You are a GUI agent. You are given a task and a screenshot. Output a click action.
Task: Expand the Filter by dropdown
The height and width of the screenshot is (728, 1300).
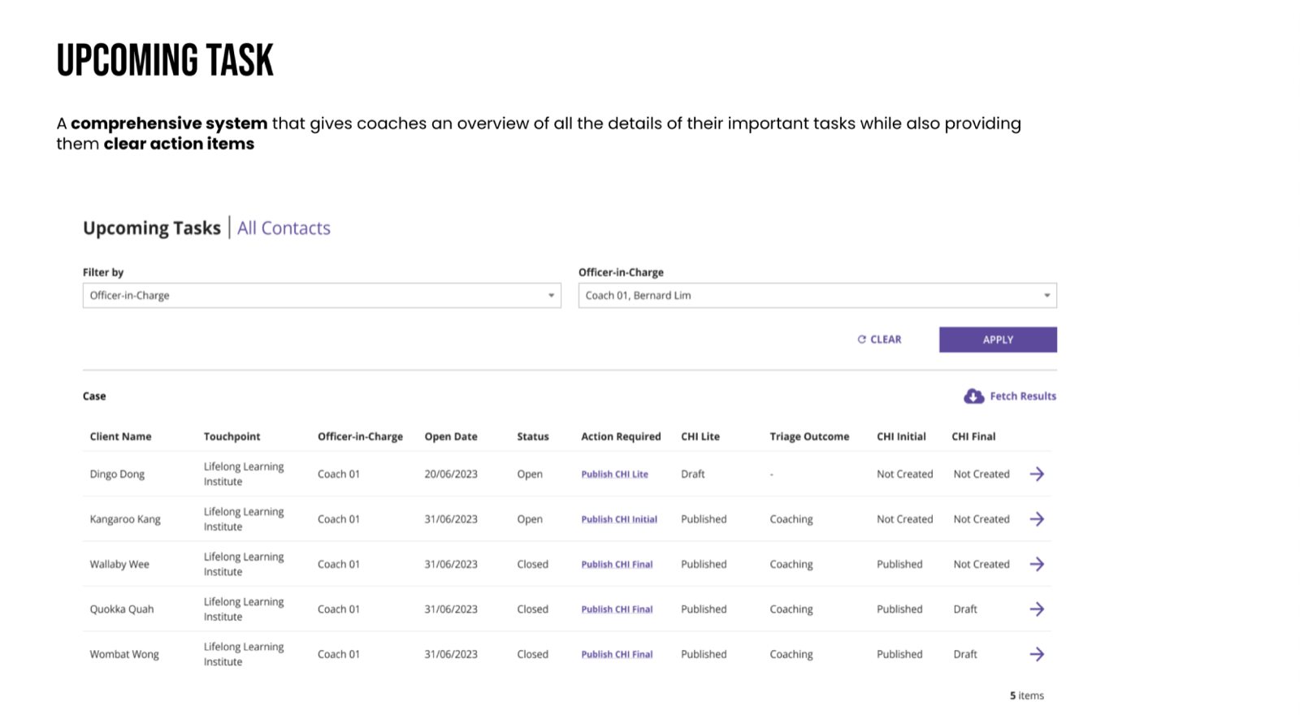pos(322,296)
